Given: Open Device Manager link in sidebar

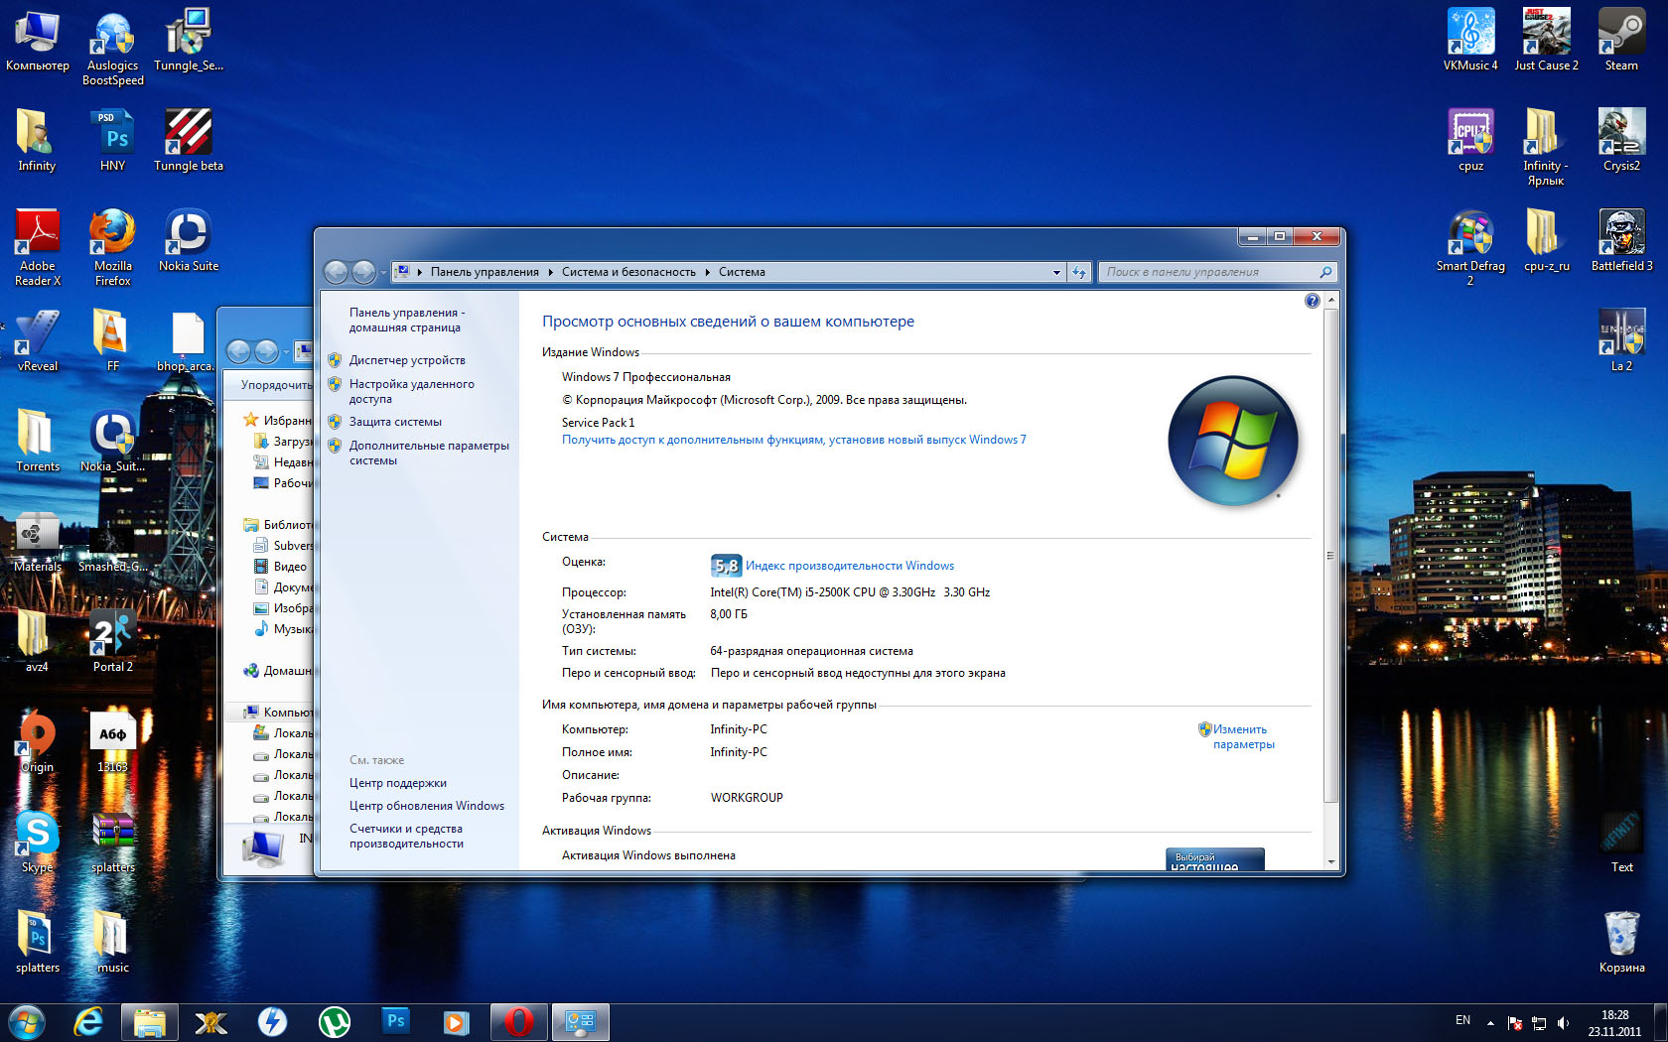Looking at the screenshot, I should (x=406, y=360).
